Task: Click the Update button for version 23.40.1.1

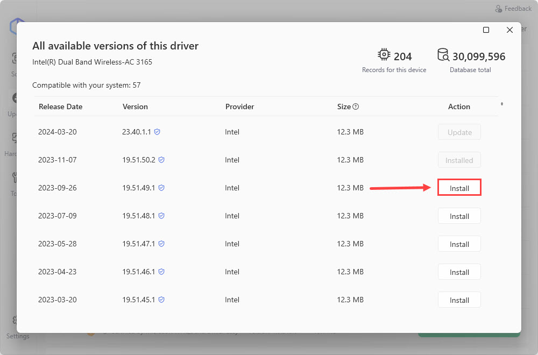Action: click(459, 132)
